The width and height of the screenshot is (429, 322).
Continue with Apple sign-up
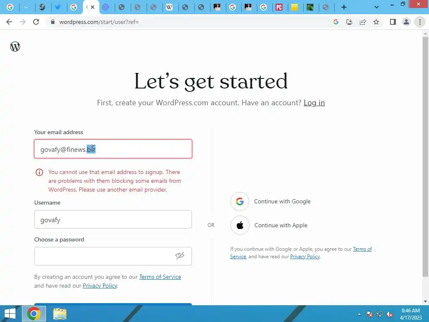(269, 225)
